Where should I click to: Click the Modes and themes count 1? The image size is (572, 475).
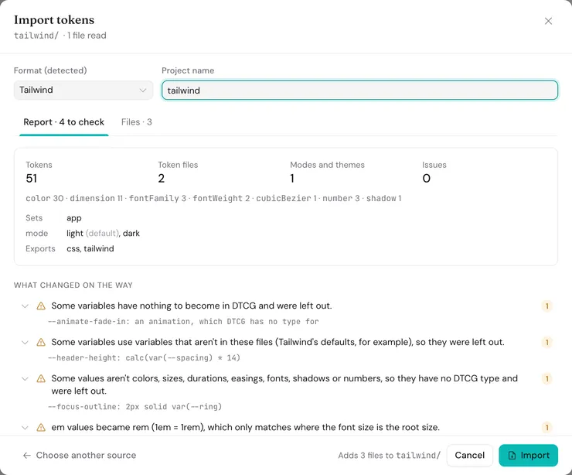(x=292, y=179)
